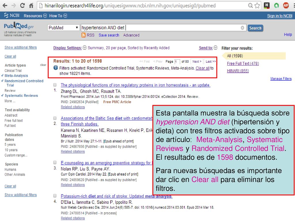This screenshot has width=295, height=221.
Task: Open the black H extension icon
Action: point(266,5)
